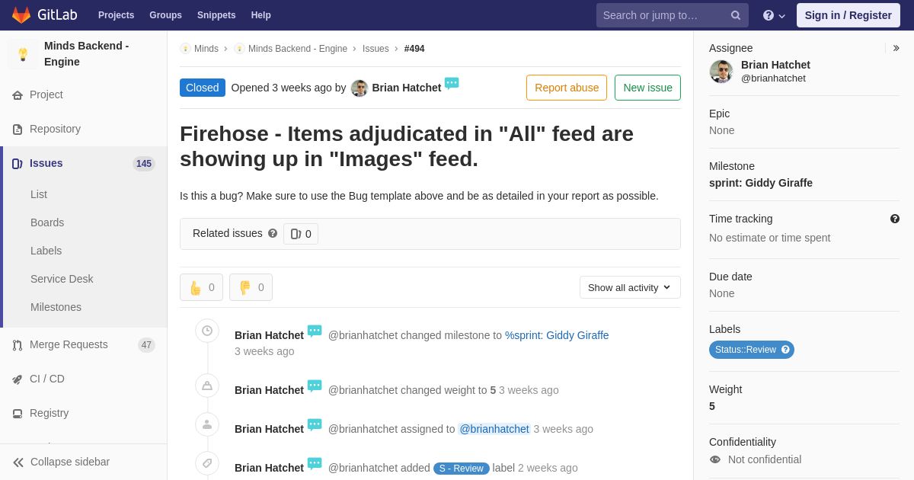The height and width of the screenshot is (480, 914).
Task: Click the GitLab fox logo
Action: tap(21, 15)
